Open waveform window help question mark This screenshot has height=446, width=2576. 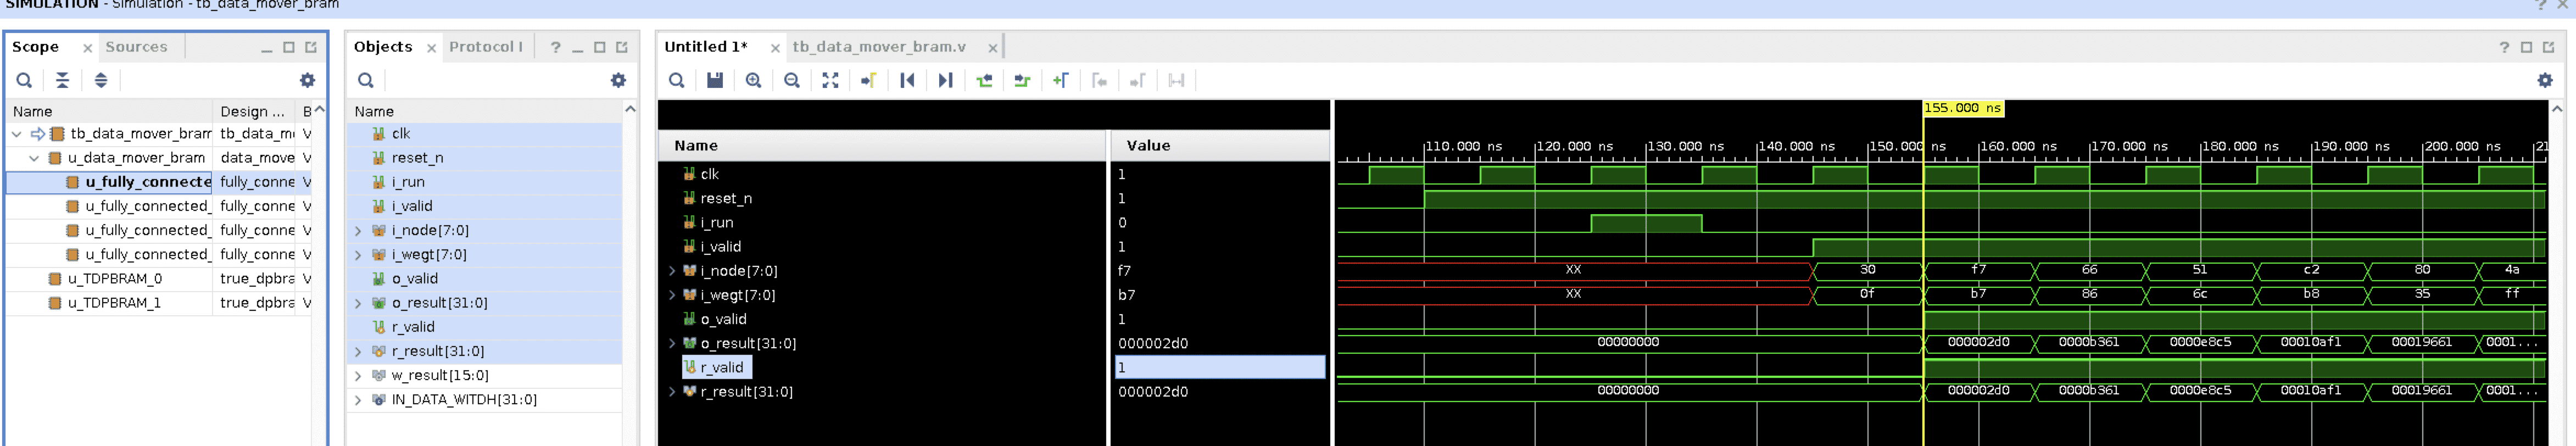coord(2504,47)
